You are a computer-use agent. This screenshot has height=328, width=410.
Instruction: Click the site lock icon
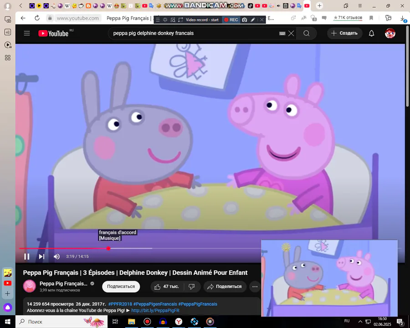click(50, 18)
